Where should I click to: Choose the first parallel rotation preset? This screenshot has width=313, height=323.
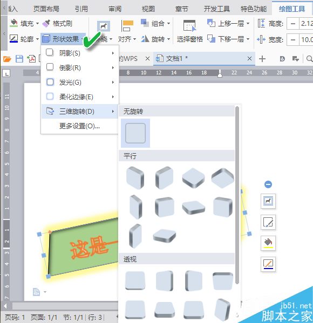135,178
